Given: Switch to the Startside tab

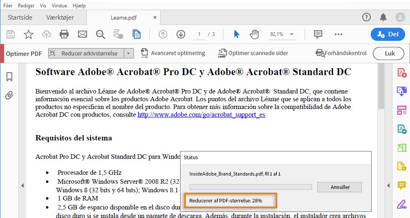Looking at the screenshot, I should pos(20,18).
